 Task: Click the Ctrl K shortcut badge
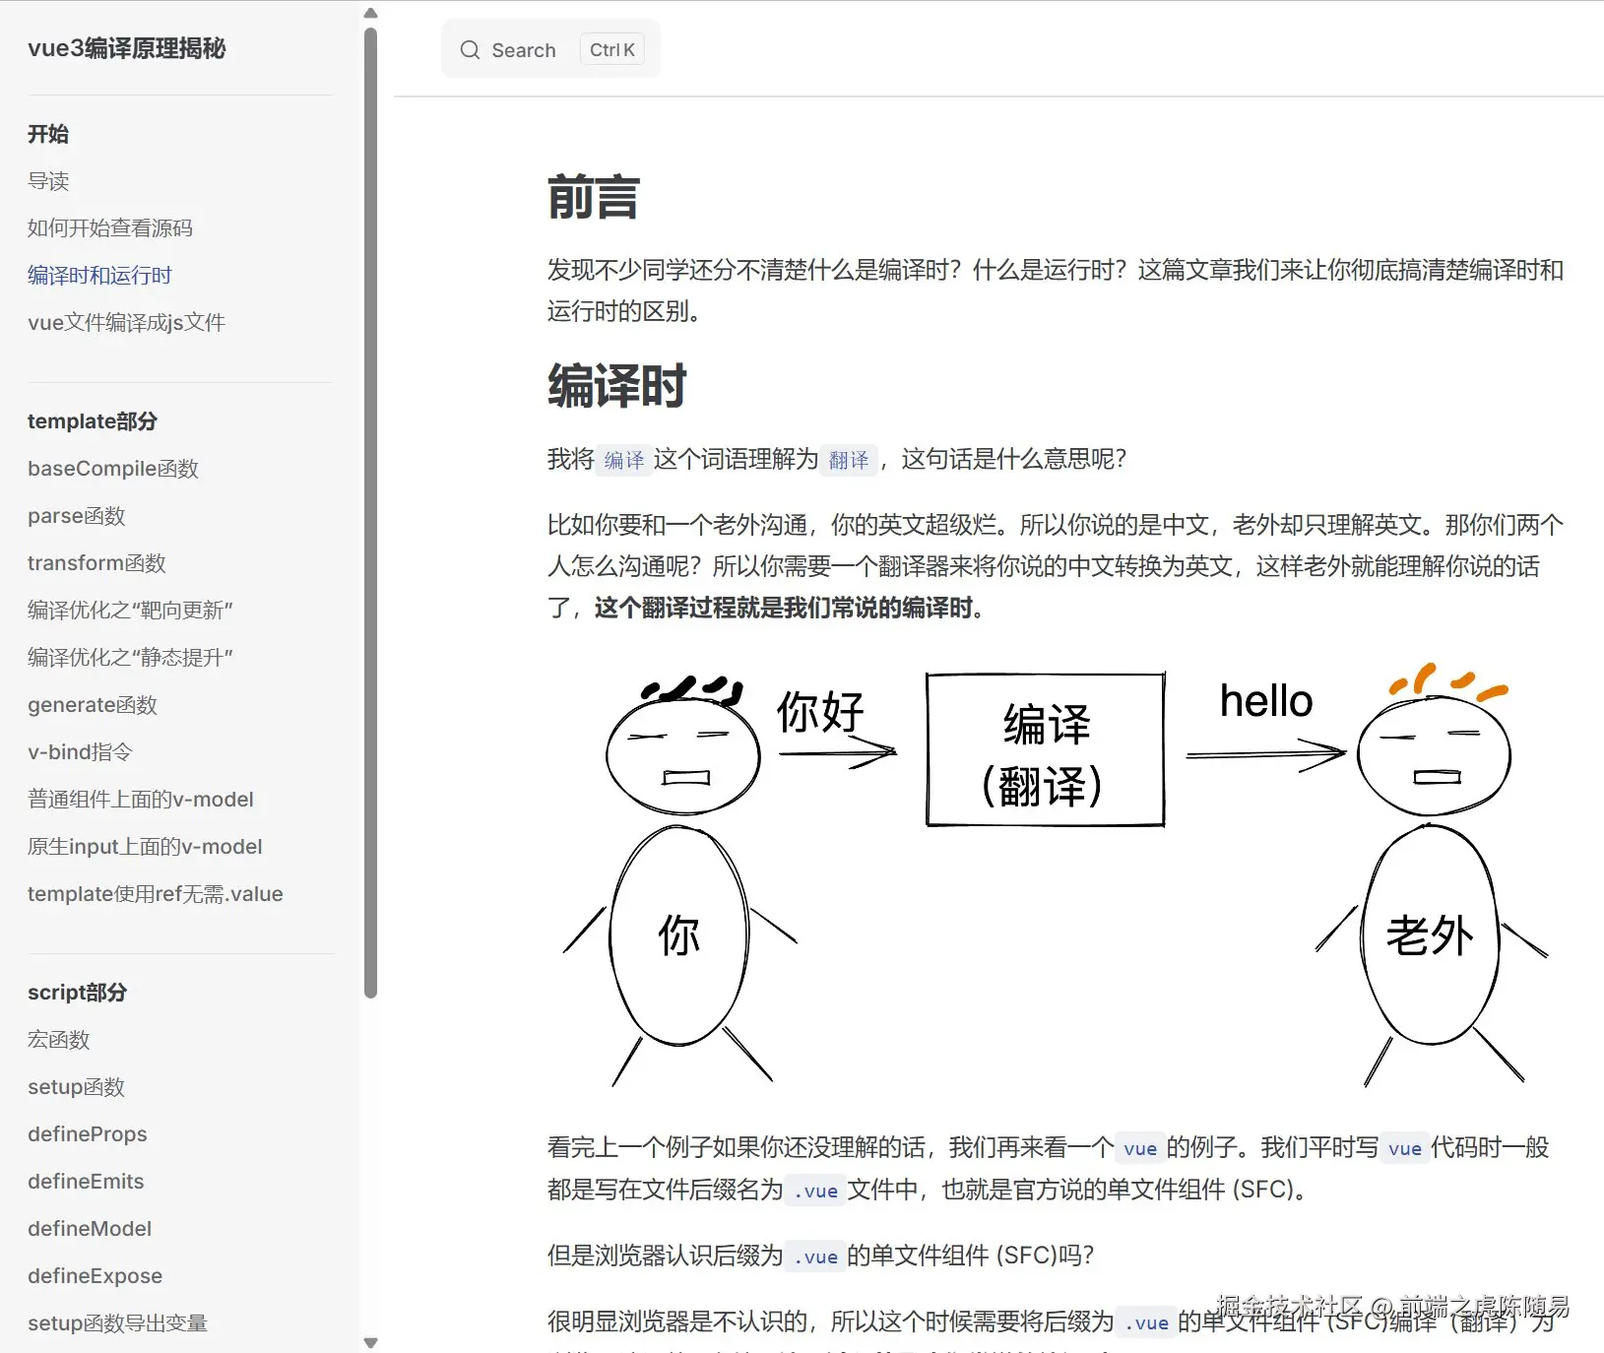(611, 49)
